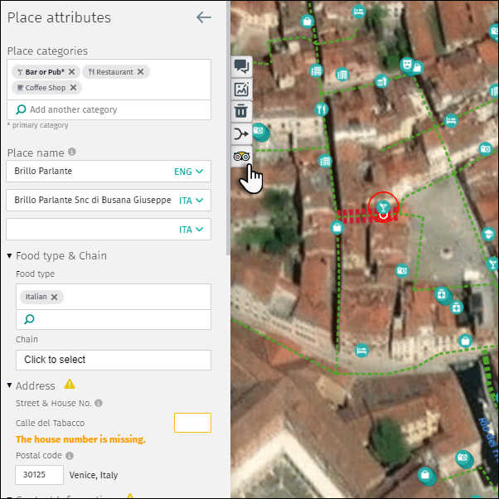Go back using the arrow in Place attributes

[204, 17]
